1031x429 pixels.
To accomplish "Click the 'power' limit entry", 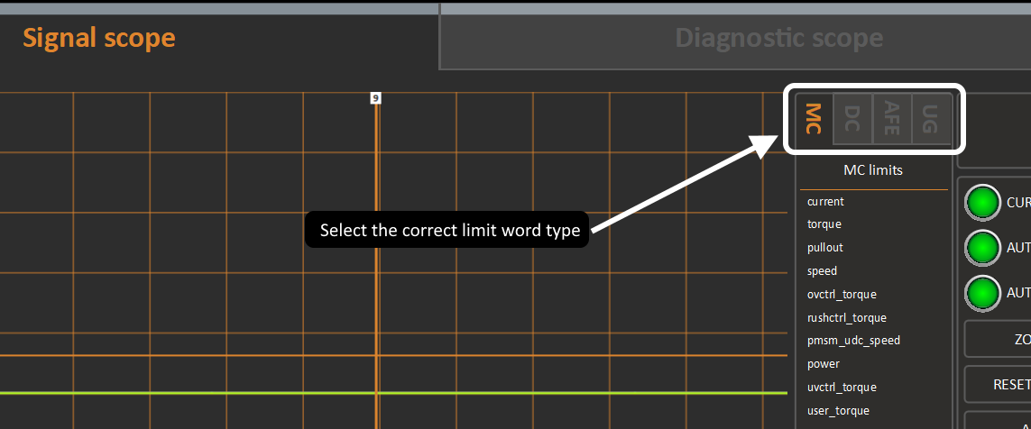I will click(824, 364).
